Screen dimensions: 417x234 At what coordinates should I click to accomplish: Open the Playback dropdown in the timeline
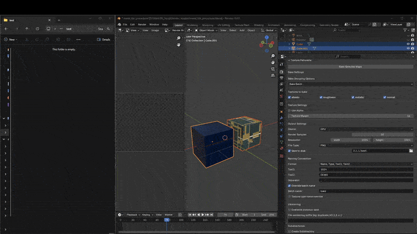pos(133,215)
